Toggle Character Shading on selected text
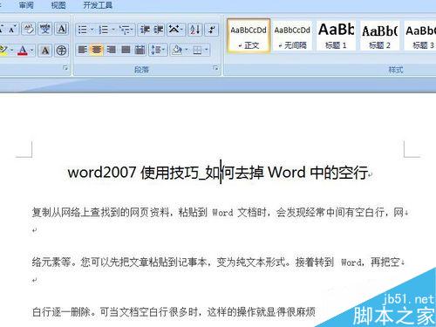The image size is (436, 327). [x=45, y=51]
